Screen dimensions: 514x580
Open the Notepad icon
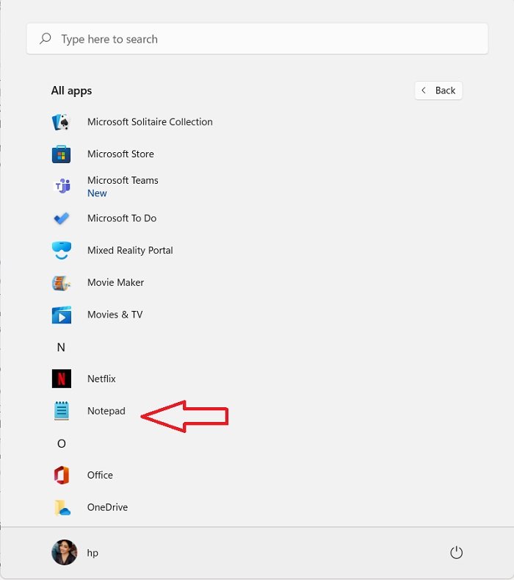[x=62, y=411]
